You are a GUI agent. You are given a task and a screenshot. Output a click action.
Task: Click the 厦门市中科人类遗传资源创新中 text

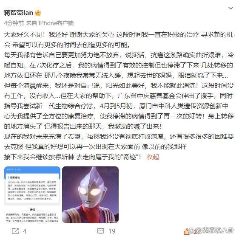[x=184, y=106]
